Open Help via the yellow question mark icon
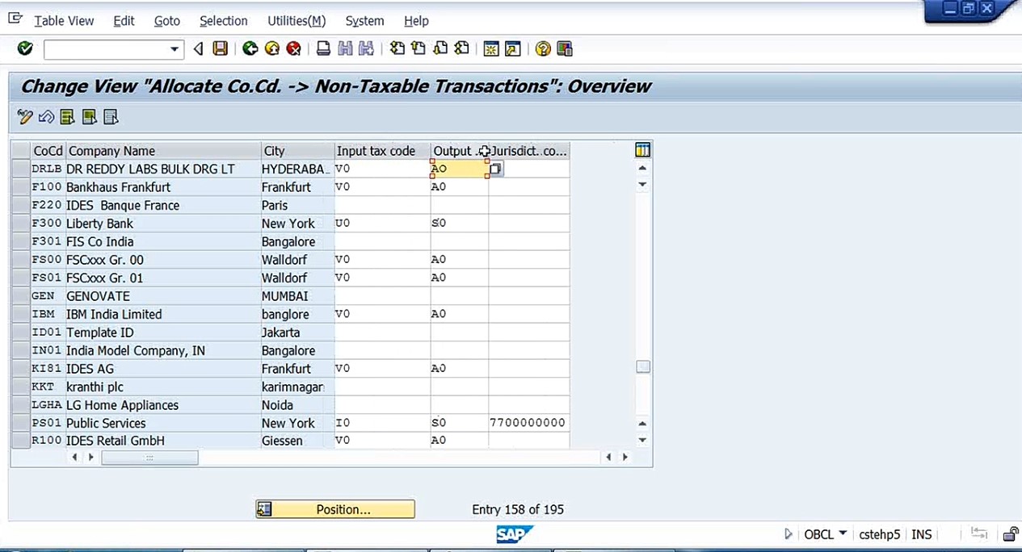 click(x=543, y=49)
